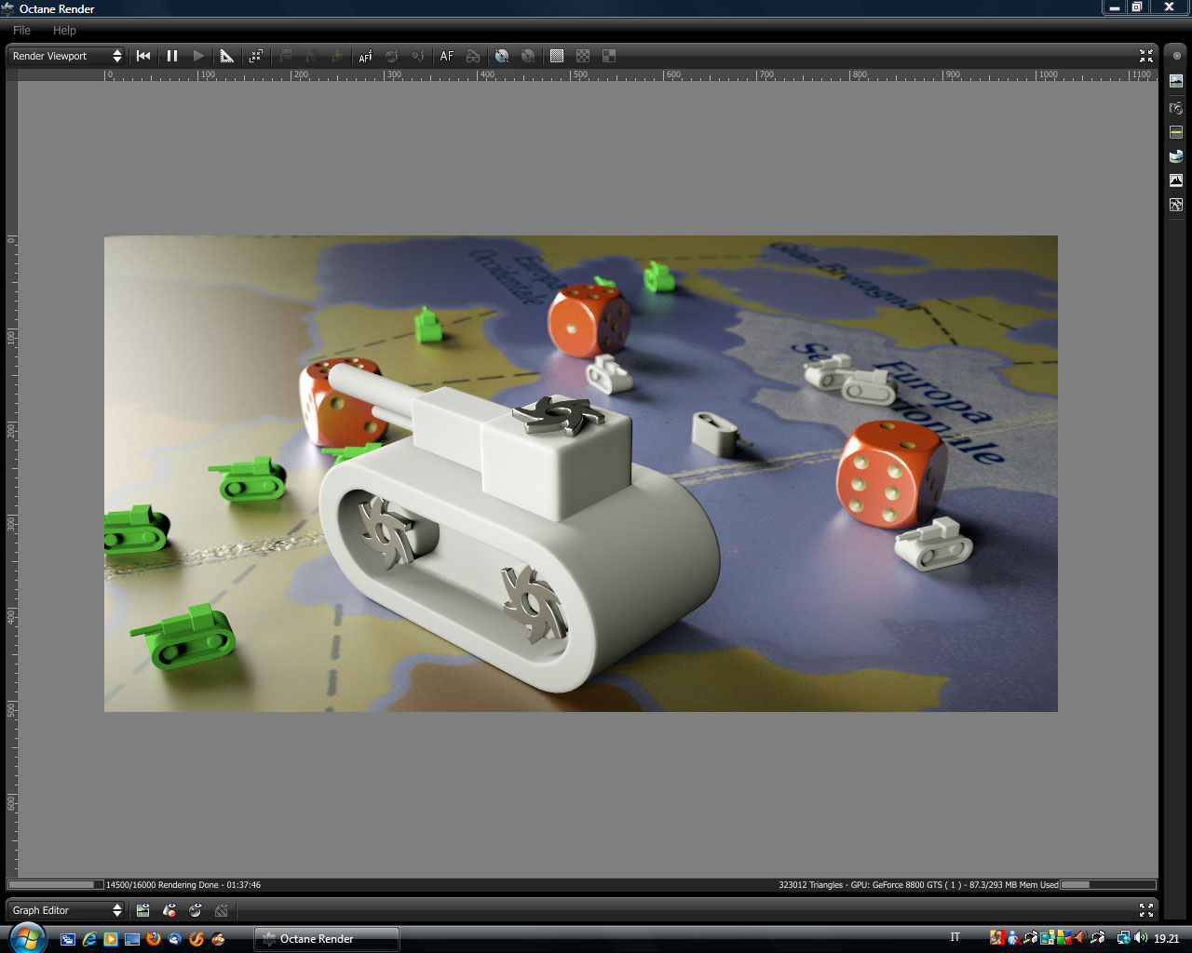Launch Internet Explorer from quick launch
The image size is (1192, 953).
click(89, 939)
